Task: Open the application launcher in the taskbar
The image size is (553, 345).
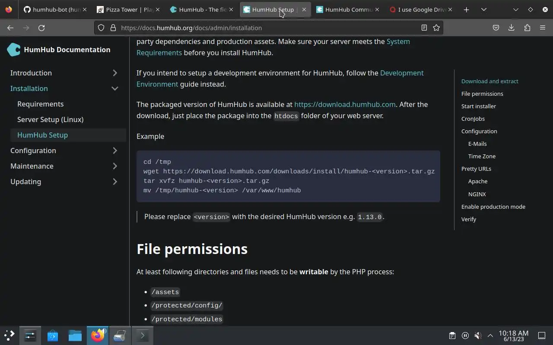Action: coord(10,335)
